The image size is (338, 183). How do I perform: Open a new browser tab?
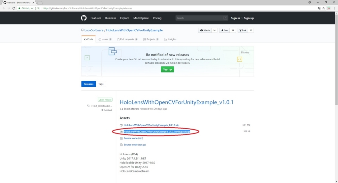click(40, 3)
